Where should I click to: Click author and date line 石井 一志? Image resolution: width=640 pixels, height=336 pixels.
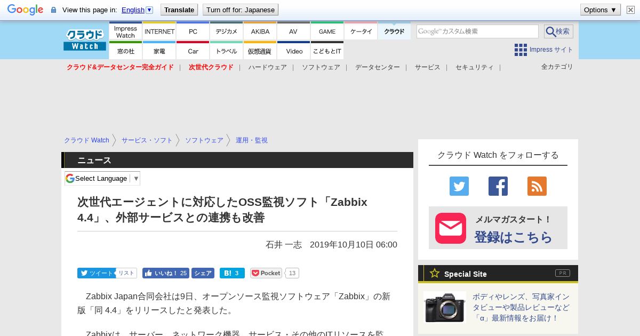[x=331, y=244]
